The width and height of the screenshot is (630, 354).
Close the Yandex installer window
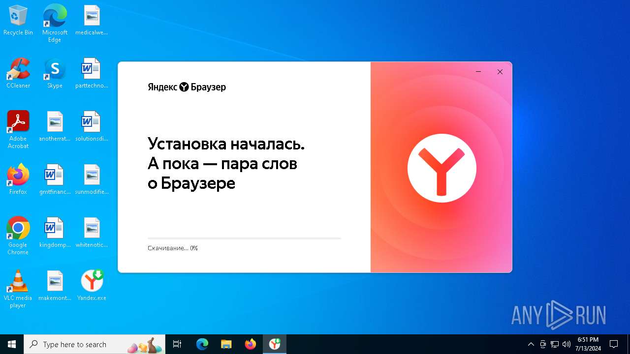tap(500, 72)
